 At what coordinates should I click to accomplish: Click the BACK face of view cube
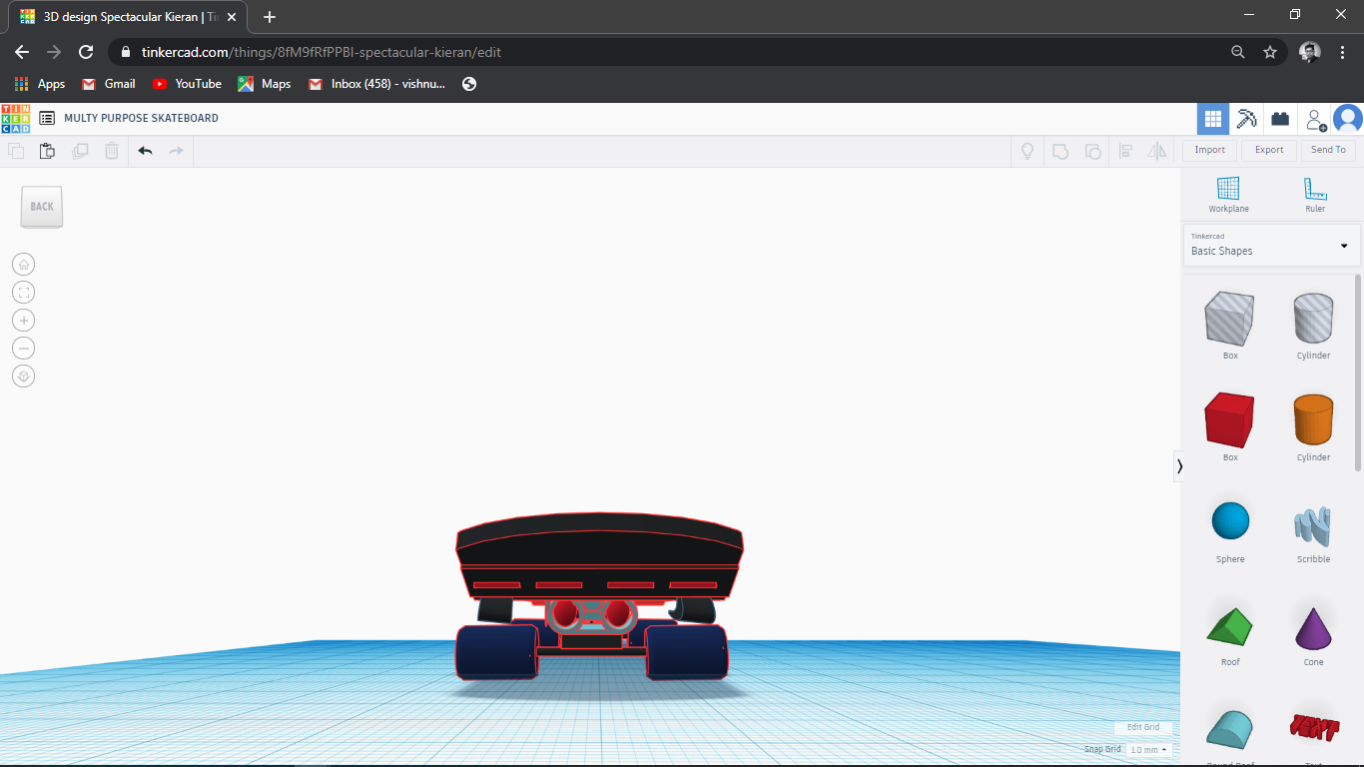[42, 207]
